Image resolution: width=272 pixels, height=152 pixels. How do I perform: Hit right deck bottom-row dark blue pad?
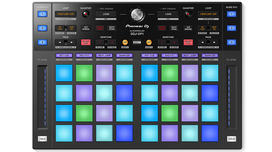(210, 133)
